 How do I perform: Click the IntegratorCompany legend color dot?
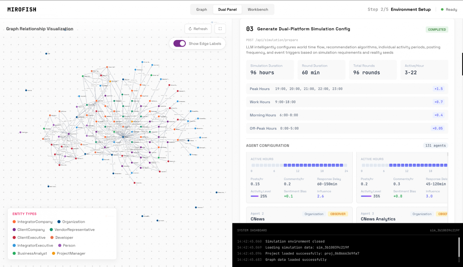click(14, 222)
